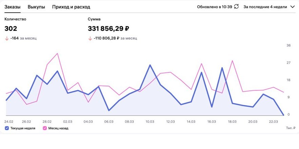Click the 14.03 axis date label
The height and width of the screenshot is (149, 299).
[191, 122]
